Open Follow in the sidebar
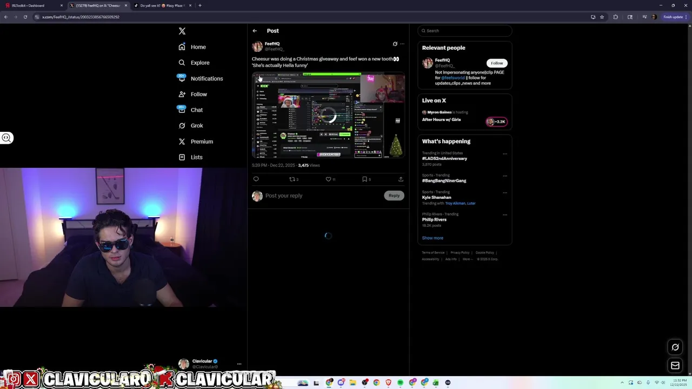 192,94
